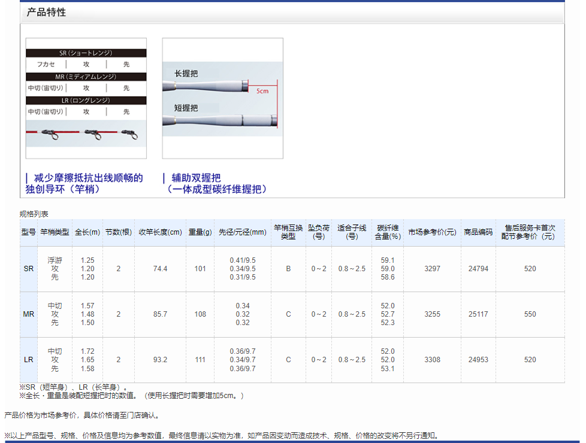
Task: Select the 规格列表 label above the table
Action: pyautogui.click(x=34, y=214)
